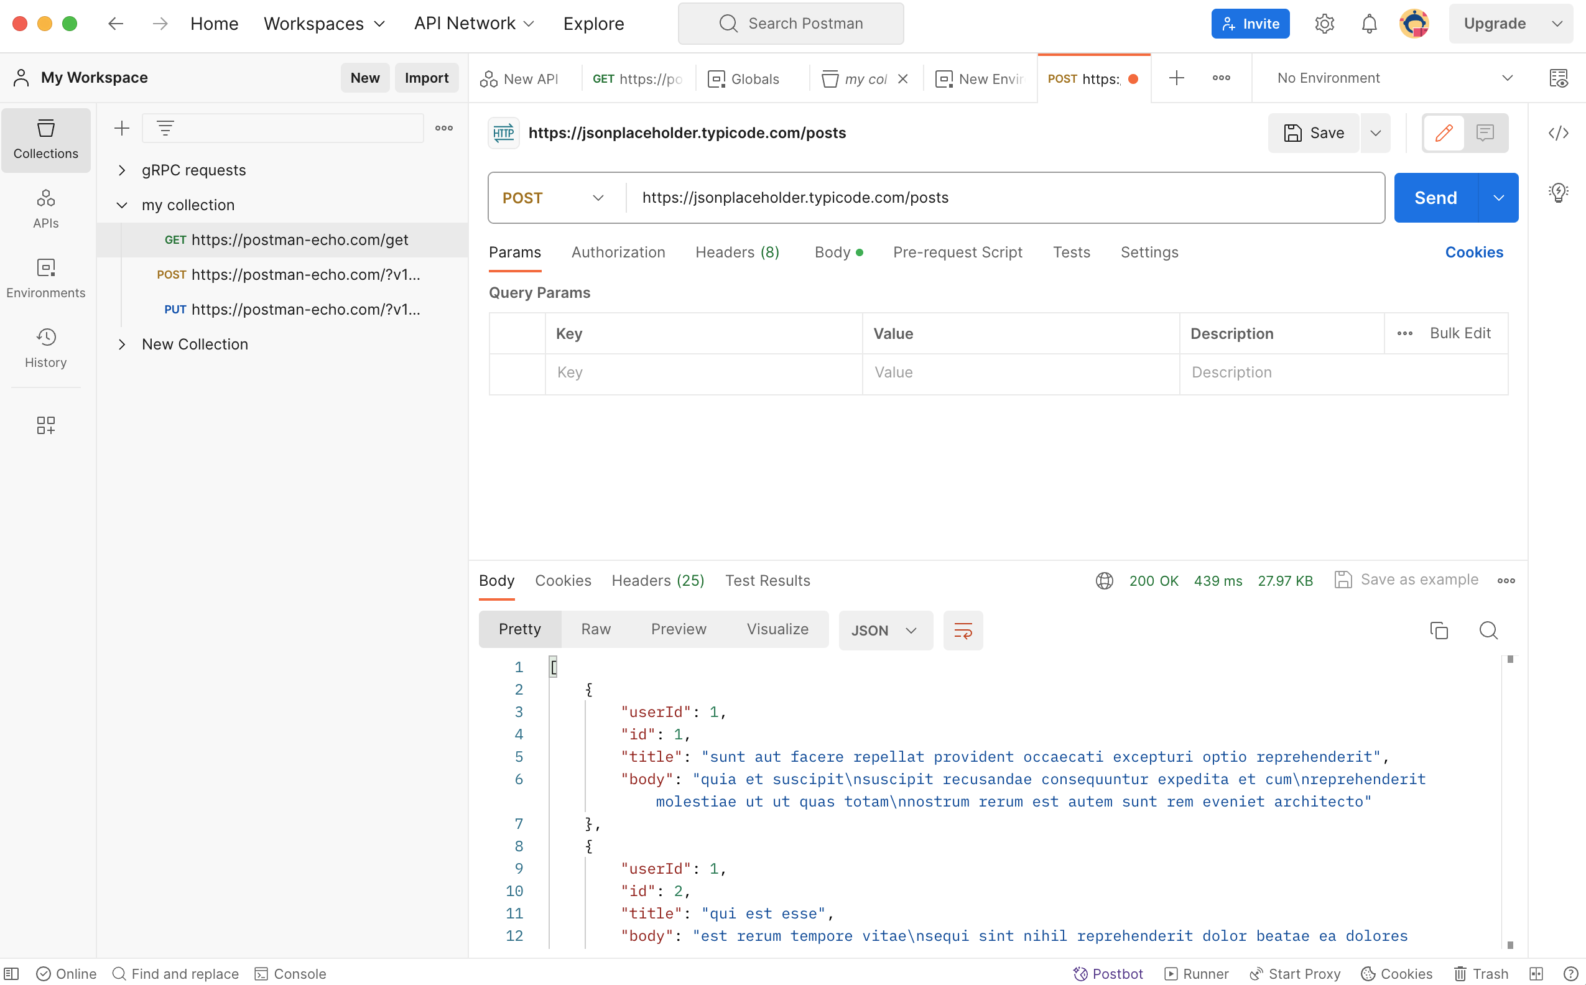This screenshot has width=1586, height=985.
Task: Open the Tests tab
Action: point(1071,252)
